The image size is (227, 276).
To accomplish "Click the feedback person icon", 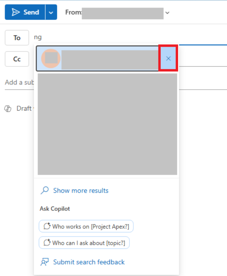I will (45, 262).
